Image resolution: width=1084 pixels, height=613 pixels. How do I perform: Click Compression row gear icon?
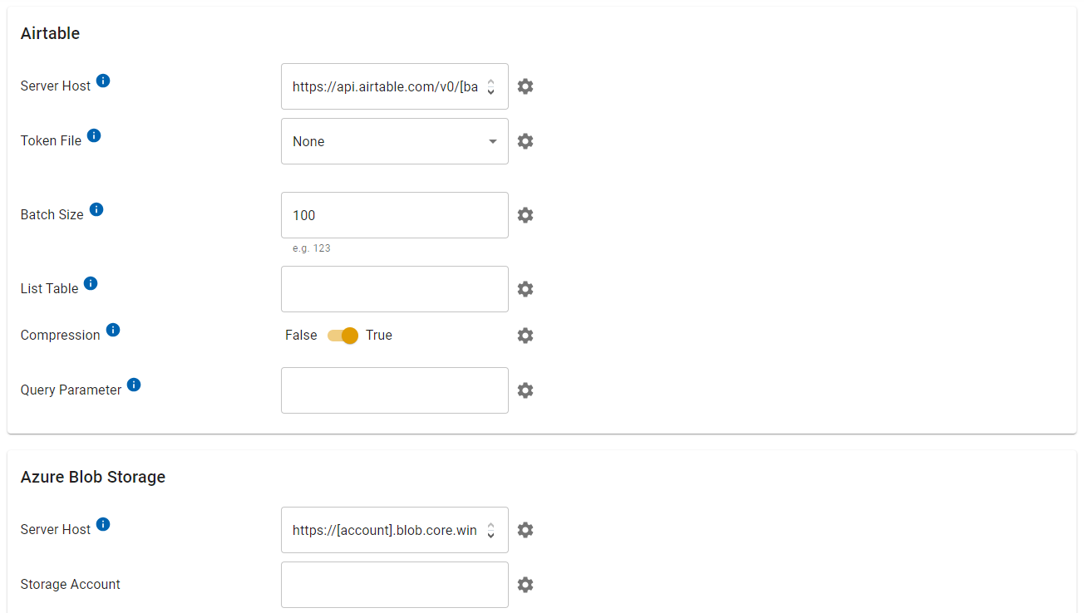click(525, 336)
